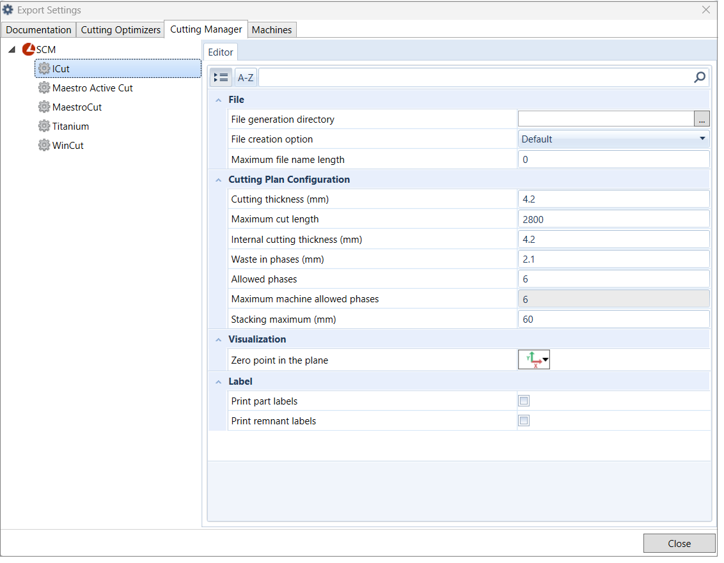Select Titanium in the tree
This screenshot has height=563, width=724.
pyautogui.click(x=70, y=127)
